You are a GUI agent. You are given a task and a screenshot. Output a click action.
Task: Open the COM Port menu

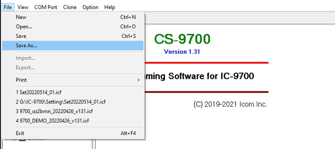[x=46, y=7]
